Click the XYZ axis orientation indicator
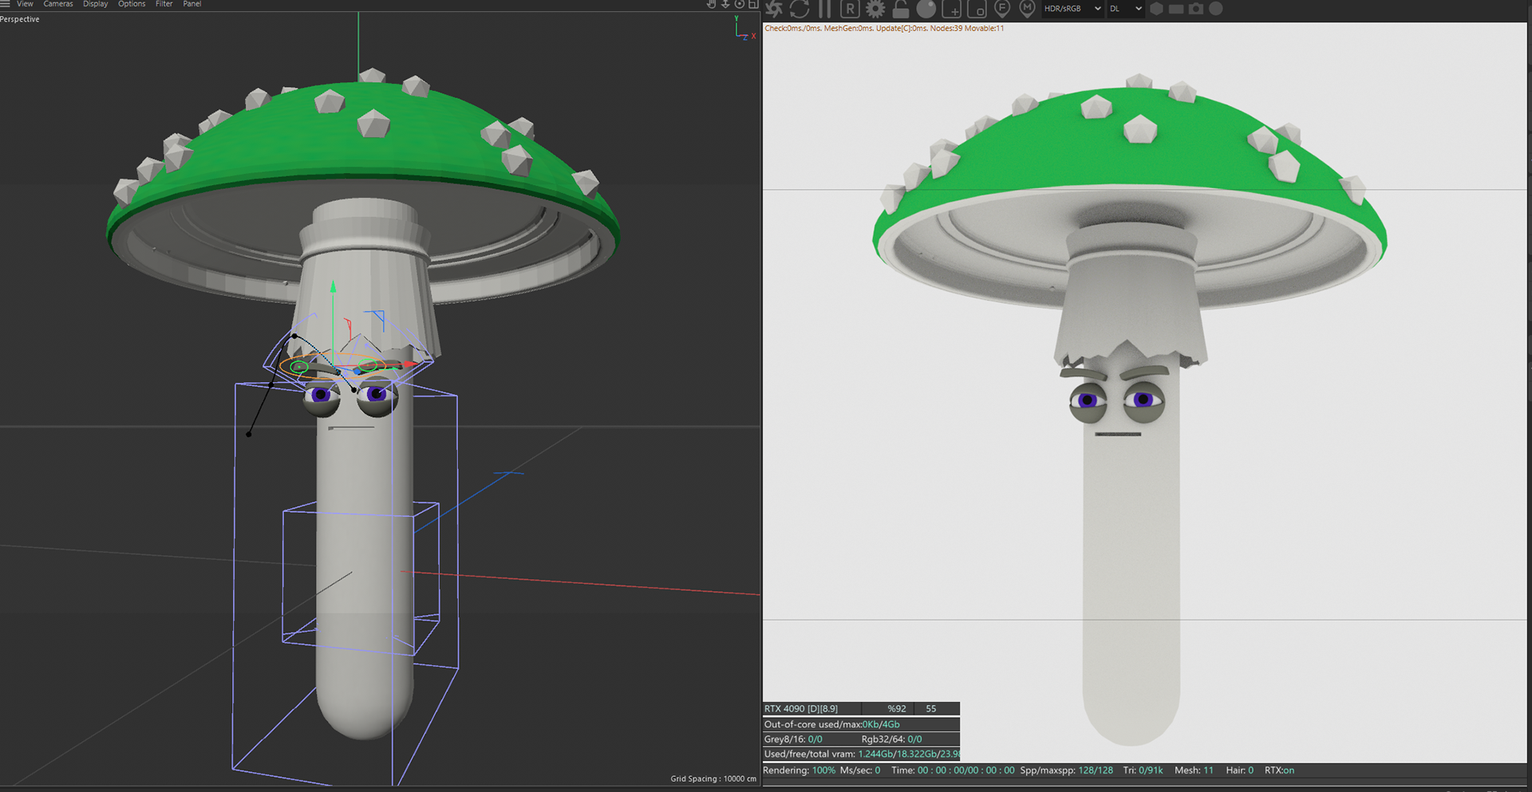 click(744, 28)
